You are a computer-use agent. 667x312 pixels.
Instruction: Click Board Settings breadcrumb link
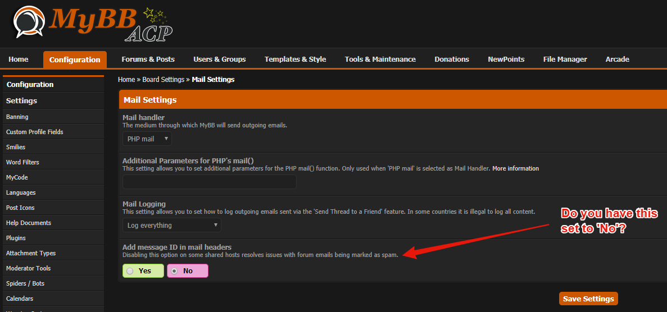click(164, 80)
